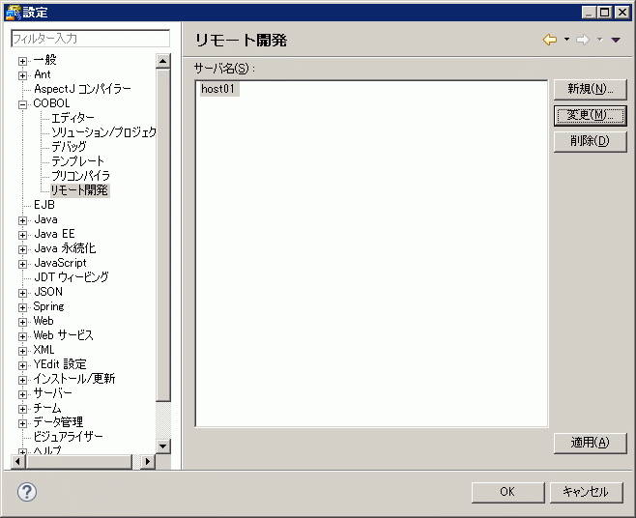The width and height of the screenshot is (636, 518).
Task: Select テンプレート under COBOL
Action: click(77, 161)
